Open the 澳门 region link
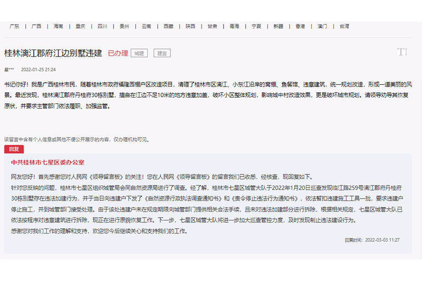The height and width of the screenshot is (281, 422). point(322,26)
